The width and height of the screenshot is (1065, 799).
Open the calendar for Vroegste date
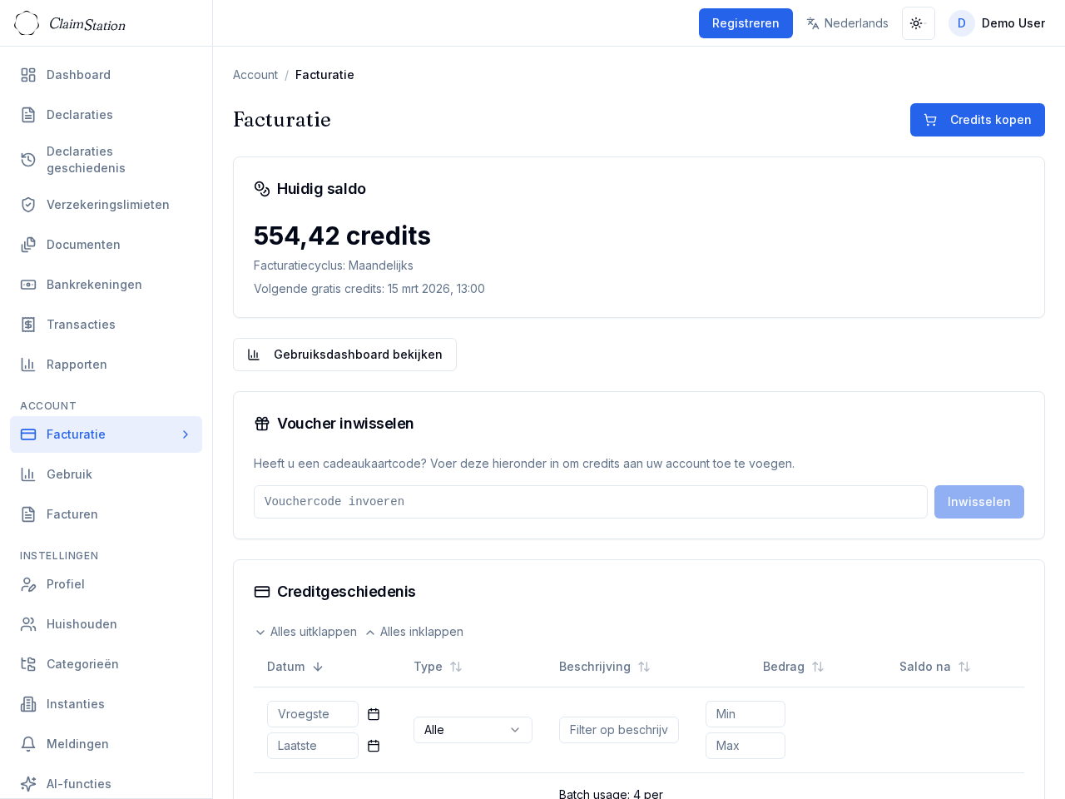[x=374, y=714]
